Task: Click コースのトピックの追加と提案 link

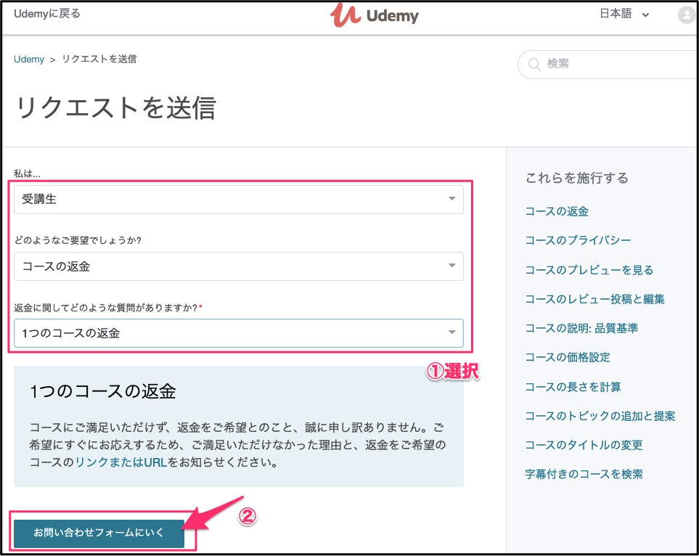Action: point(600,416)
